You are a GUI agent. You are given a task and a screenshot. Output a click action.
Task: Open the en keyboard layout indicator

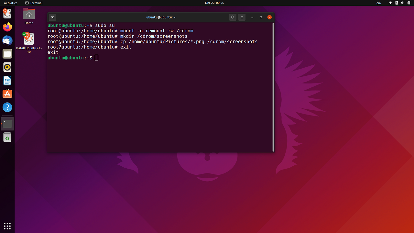(379, 3)
